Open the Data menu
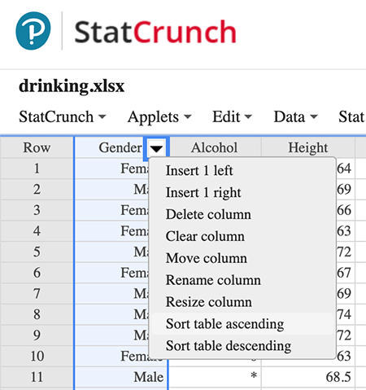This screenshot has width=366, height=390. tap(295, 117)
